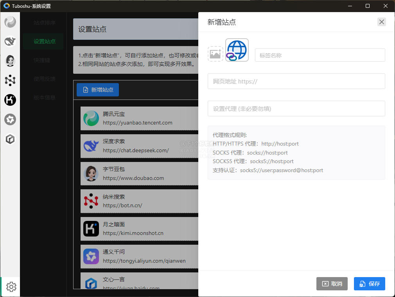This screenshot has width=395, height=297.
Task: Close the 新增站点 panel with X
Action: (382, 22)
